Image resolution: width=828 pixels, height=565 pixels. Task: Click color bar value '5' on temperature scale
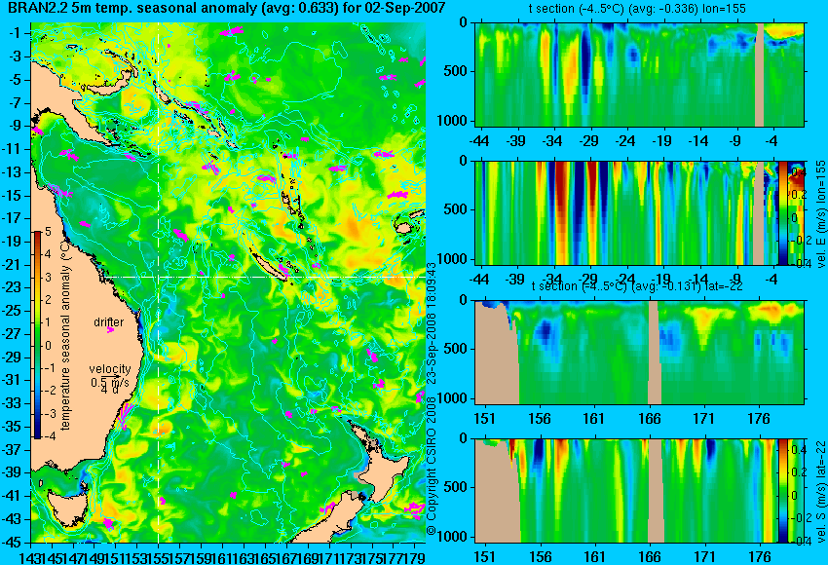(48, 232)
